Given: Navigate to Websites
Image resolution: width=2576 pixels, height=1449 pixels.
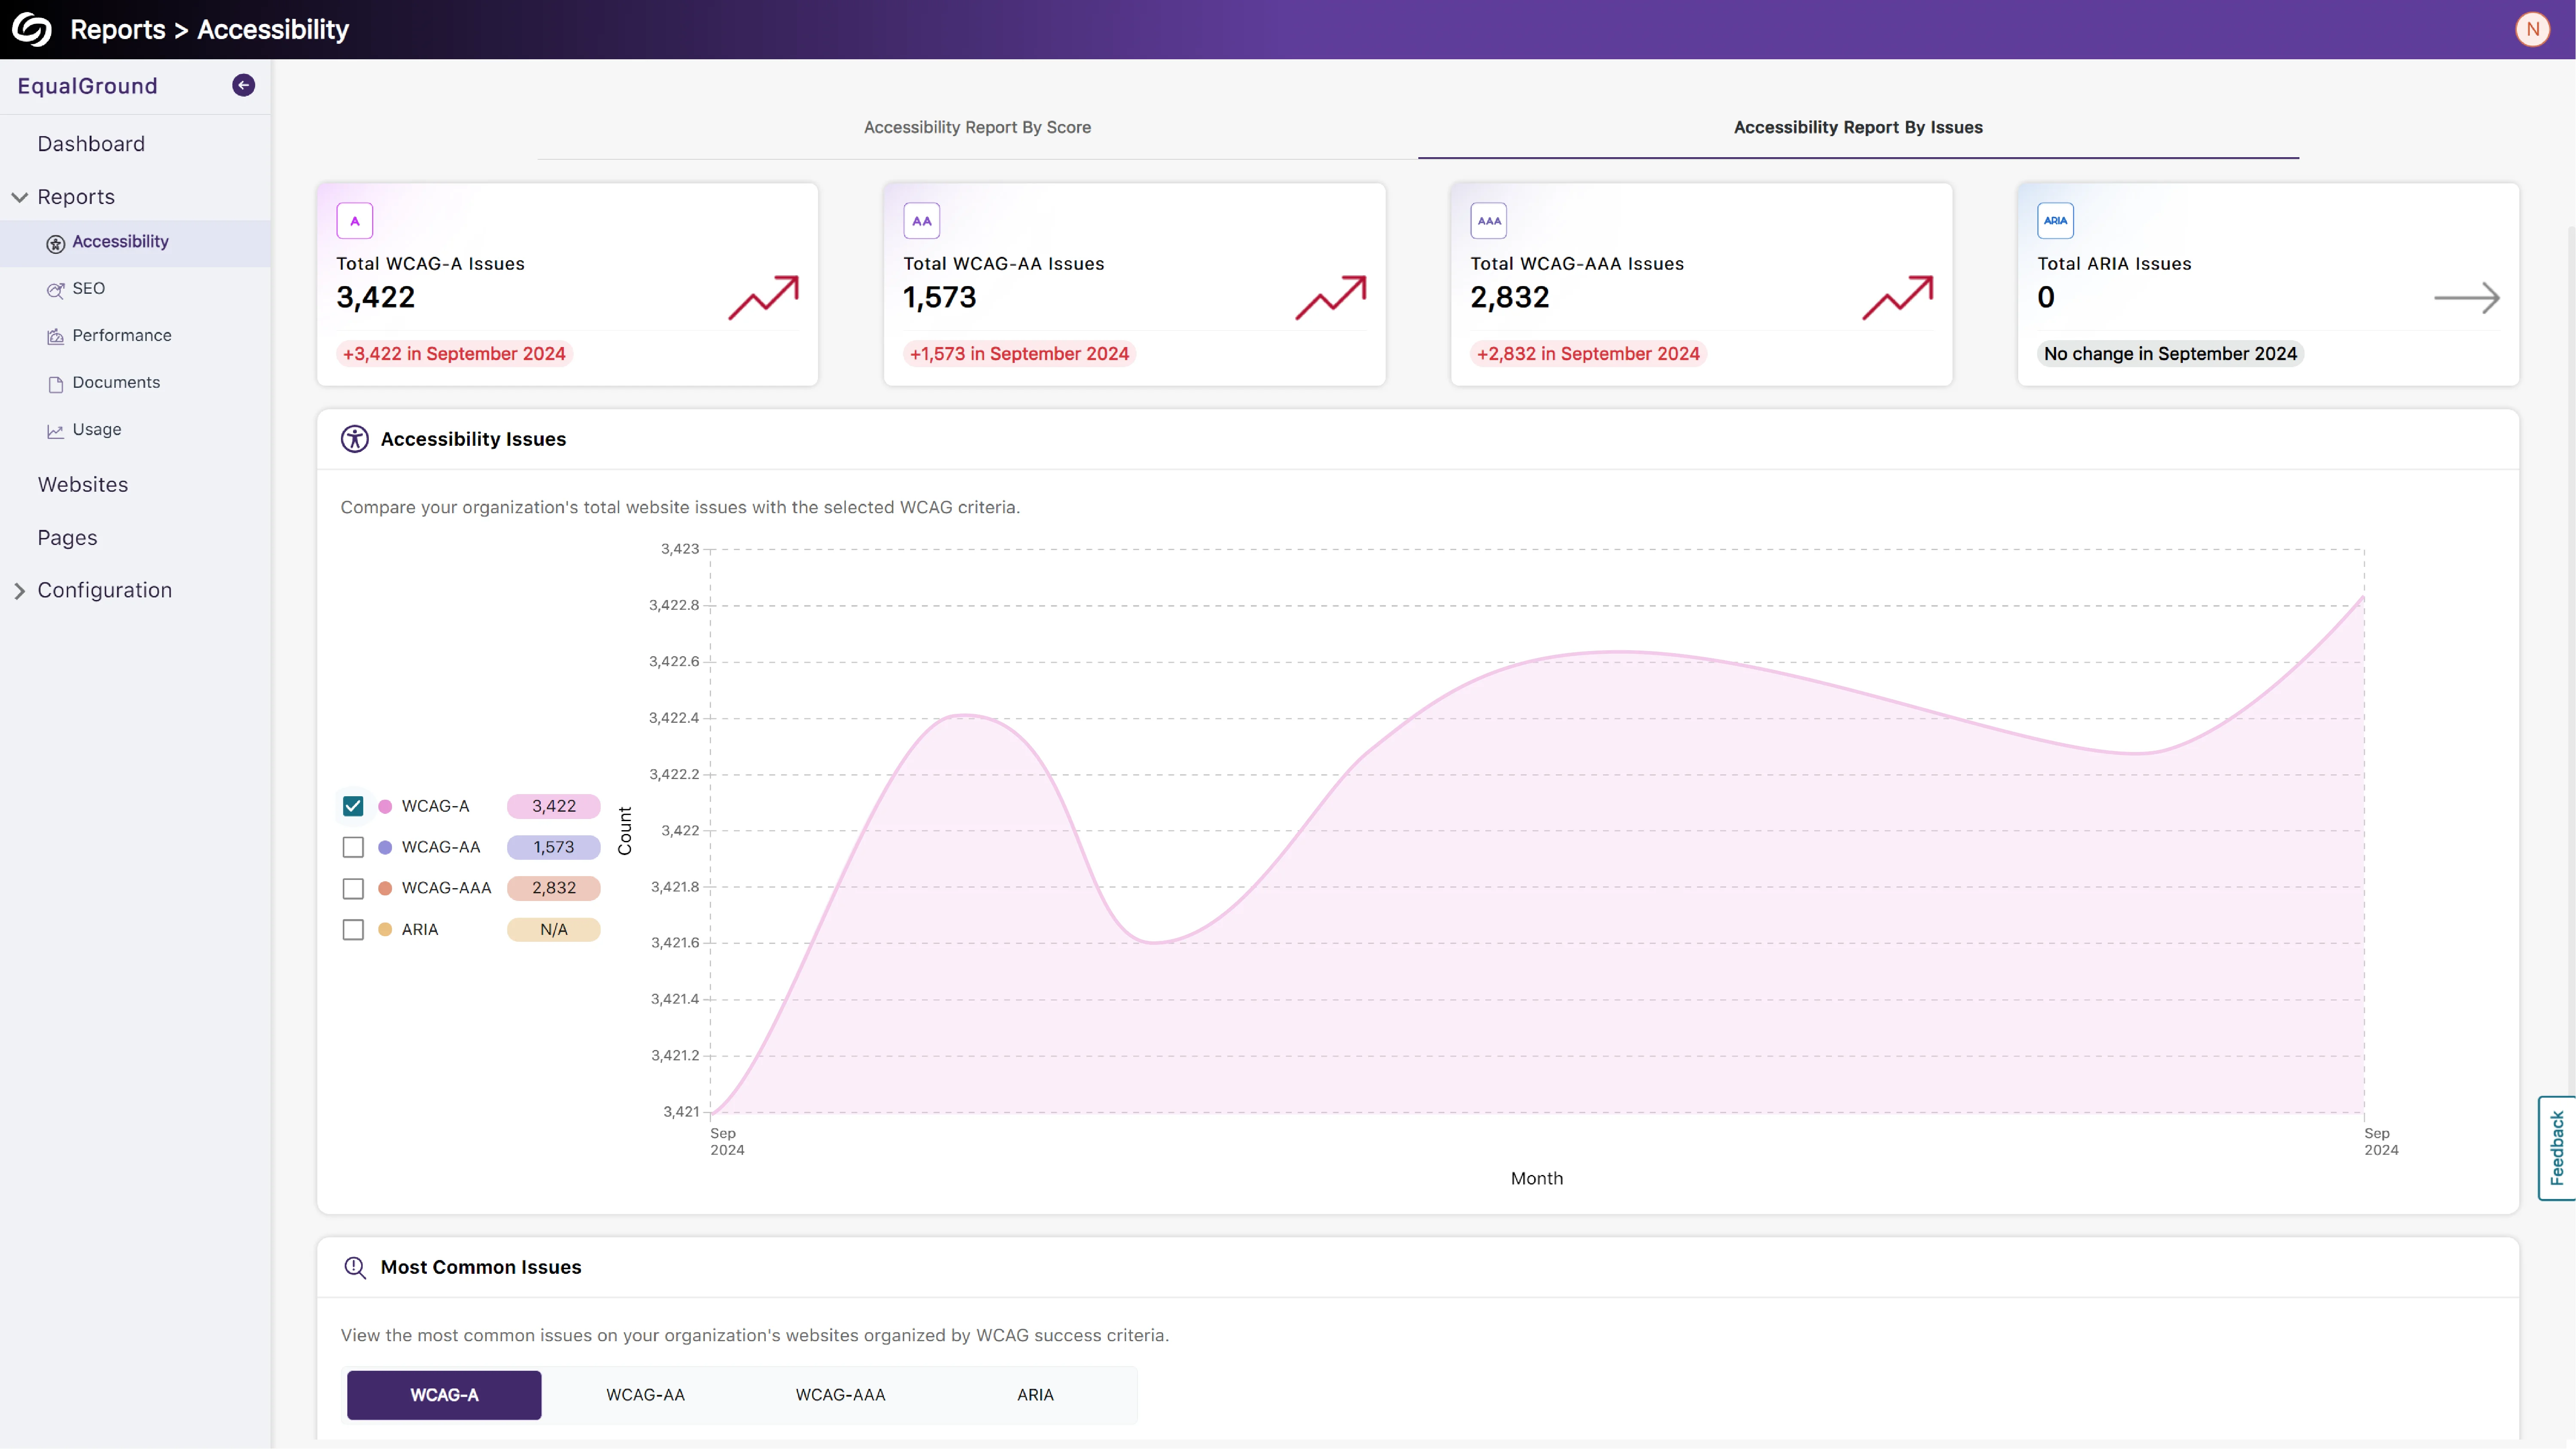Looking at the screenshot, I should 83,485.
